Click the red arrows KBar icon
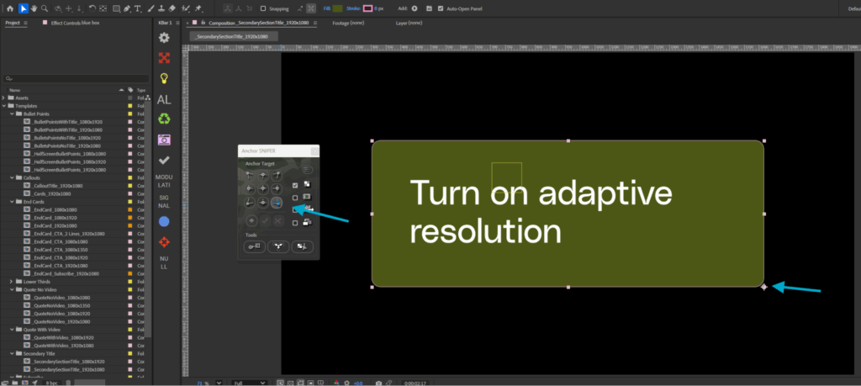Viewport: 861px width, 386px height. coord(164,58)
